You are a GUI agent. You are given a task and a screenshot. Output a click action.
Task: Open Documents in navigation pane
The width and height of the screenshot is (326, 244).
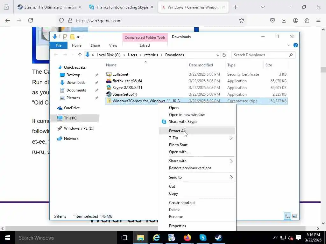coord(76,90)
